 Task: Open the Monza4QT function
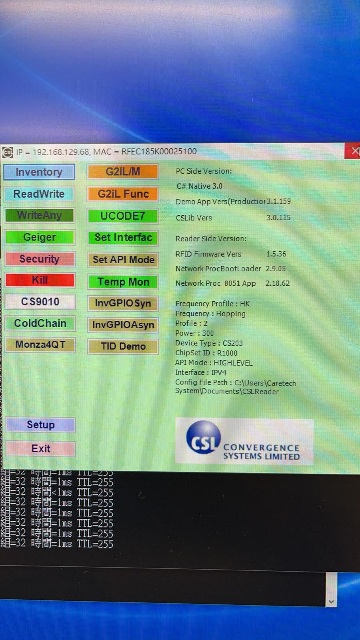tap(40, 345)
